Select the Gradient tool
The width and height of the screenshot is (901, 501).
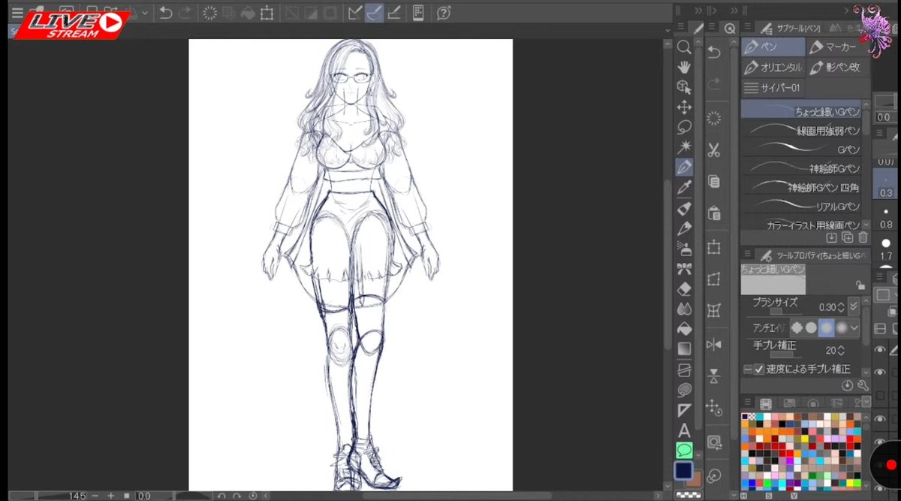[x=684, y=349]
